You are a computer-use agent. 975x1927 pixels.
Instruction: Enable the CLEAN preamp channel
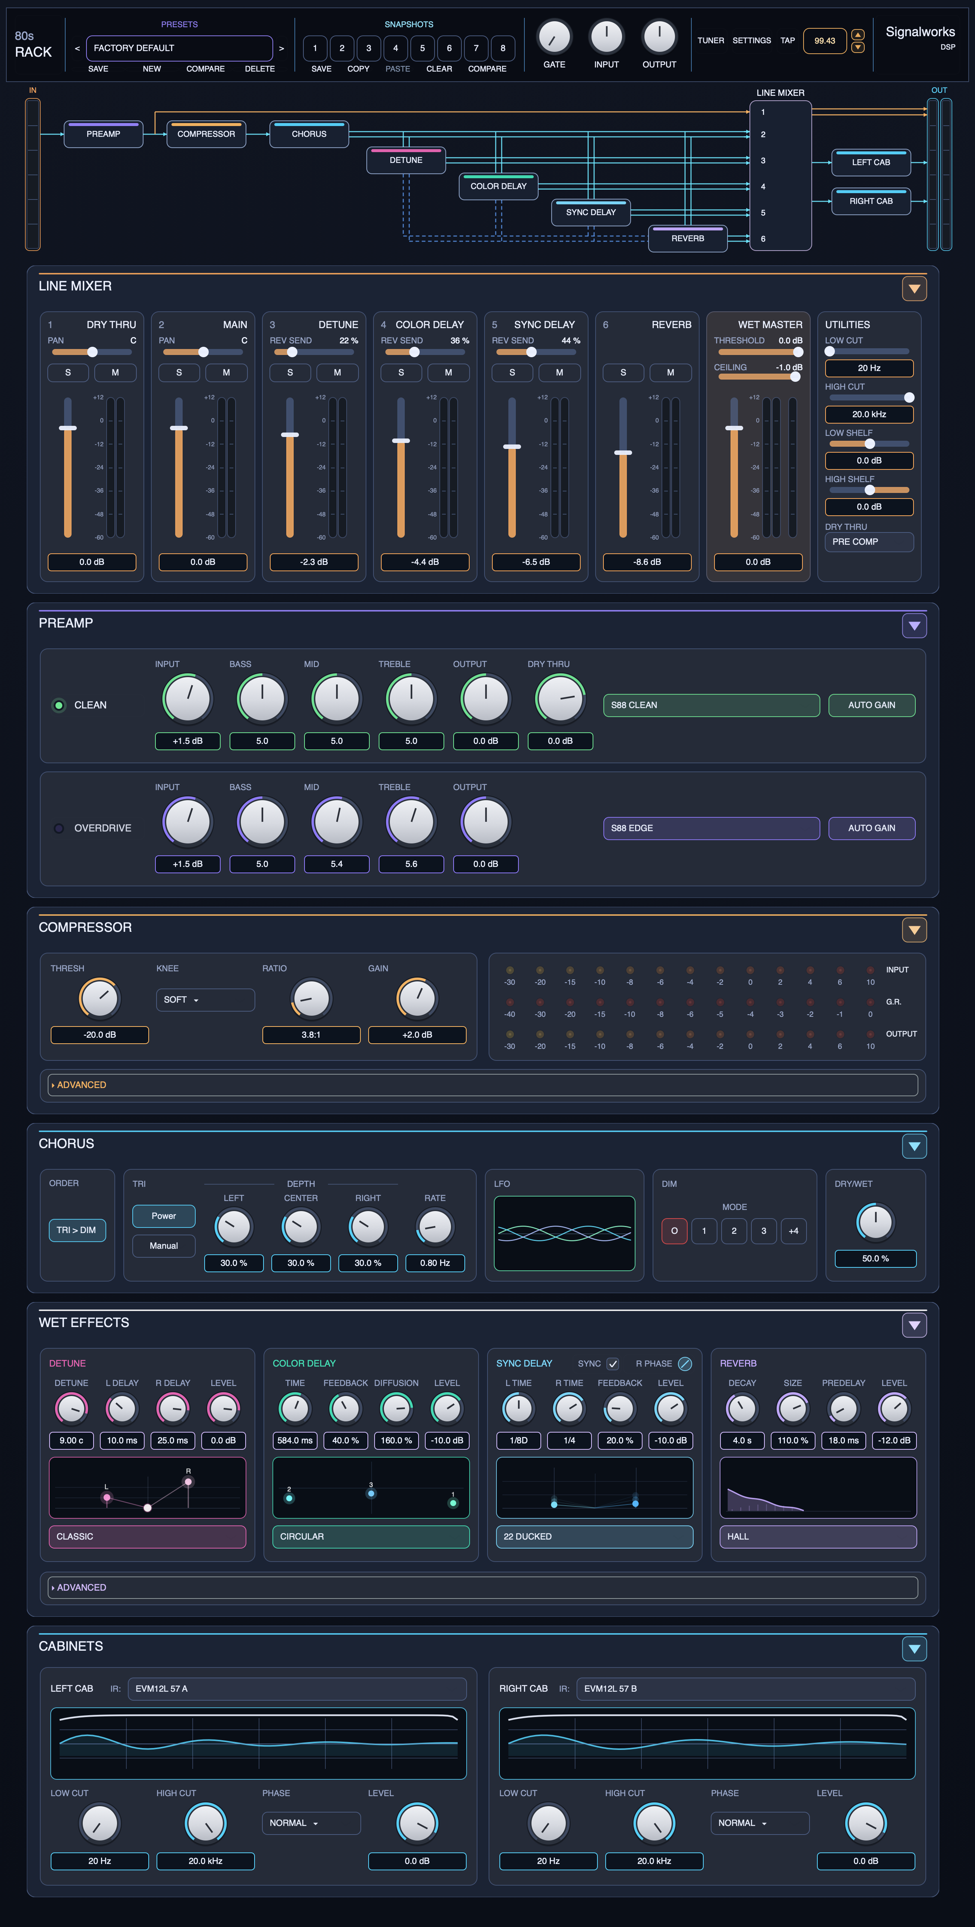point(59,705)
